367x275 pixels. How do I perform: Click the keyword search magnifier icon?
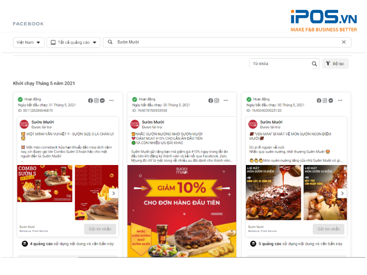point(314,63)
